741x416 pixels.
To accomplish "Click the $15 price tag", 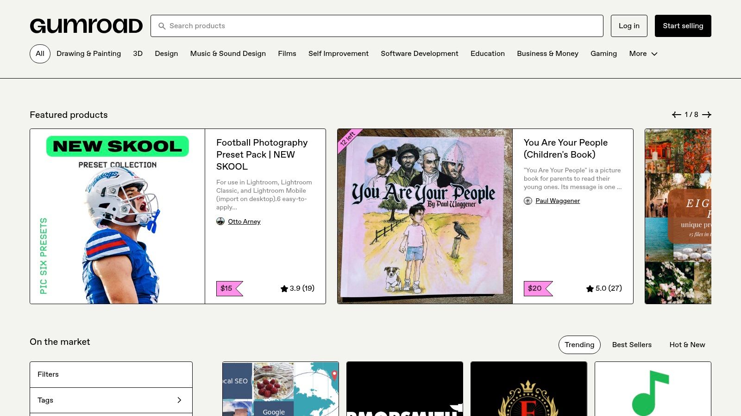I will pyautogui.click(x=227, y=288).
